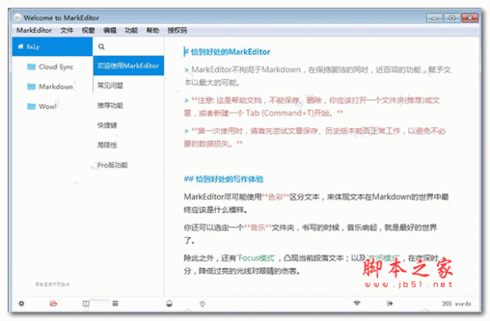Click the home icon beside Help
Screen dimensions: 490x321
click(20, 47)
